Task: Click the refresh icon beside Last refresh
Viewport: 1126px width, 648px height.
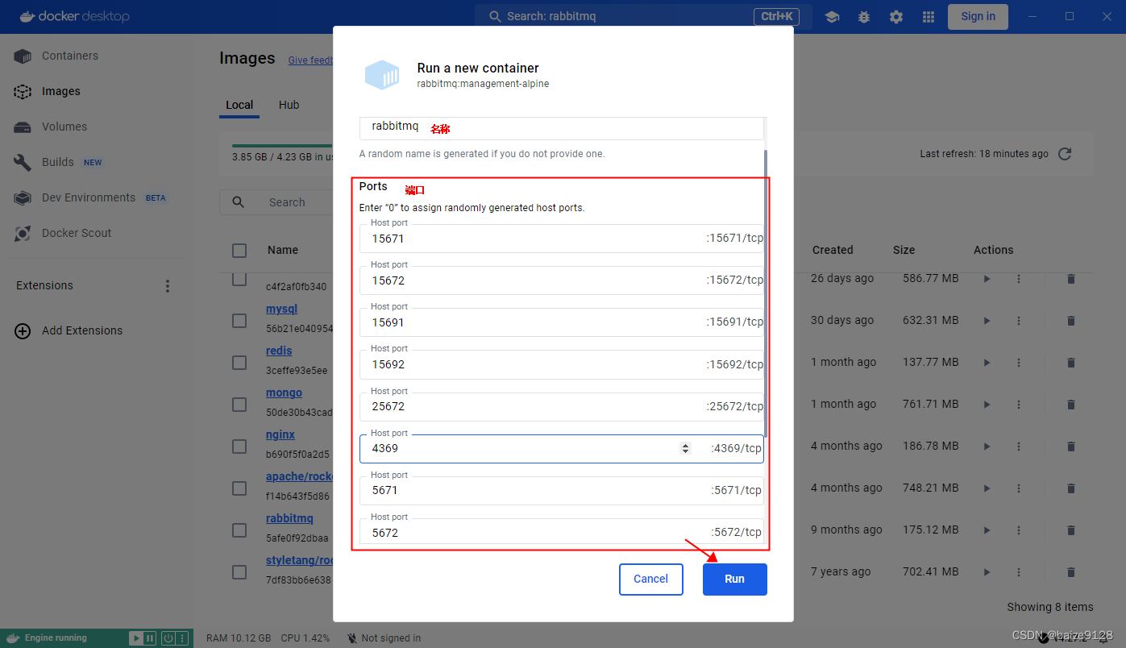Action: [1065, 154]
